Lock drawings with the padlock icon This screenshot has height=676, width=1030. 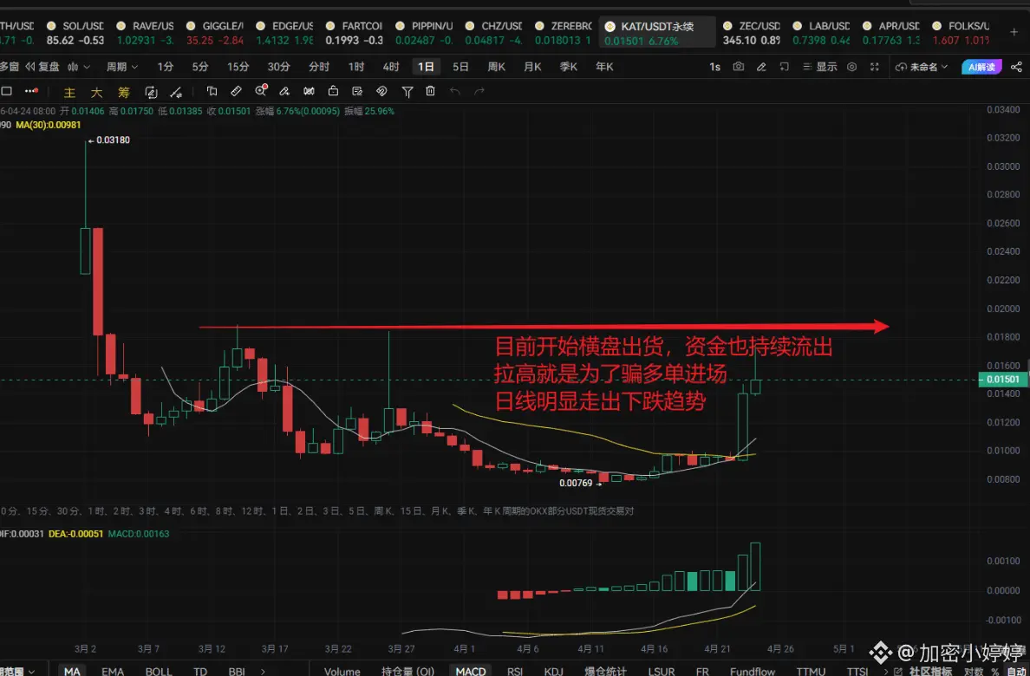pyautogui.click(x=333, y=91)
